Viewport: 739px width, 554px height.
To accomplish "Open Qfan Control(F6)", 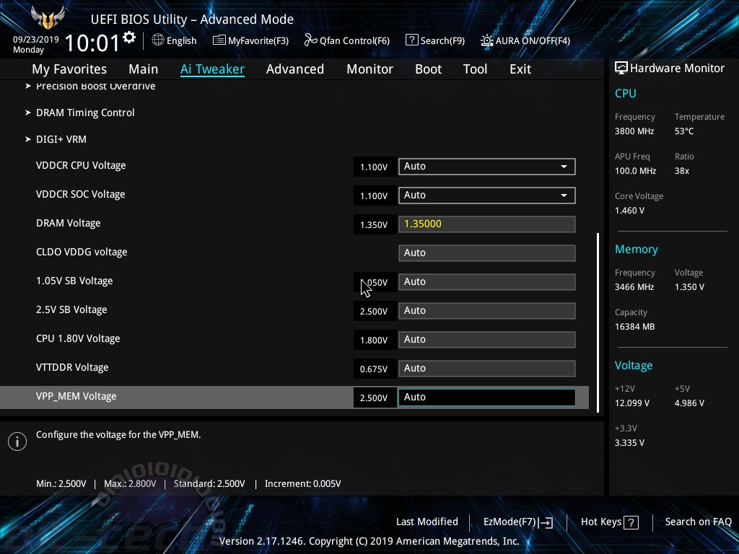I will [x=347, y=40].
